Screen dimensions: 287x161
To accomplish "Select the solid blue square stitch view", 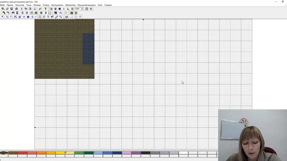I will pos(60,9).
